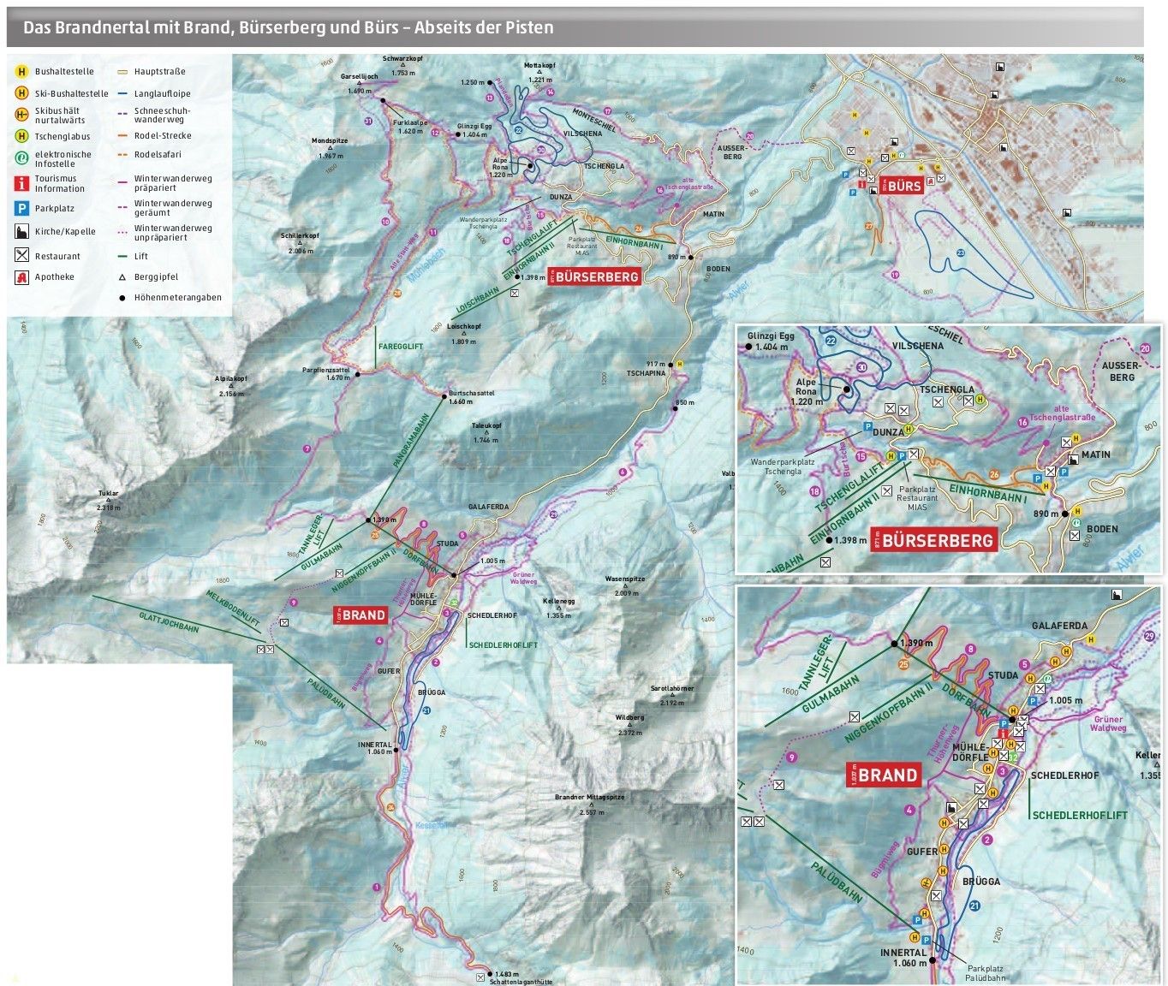Select the green Lift line swatch in legend

coord(122,256)
